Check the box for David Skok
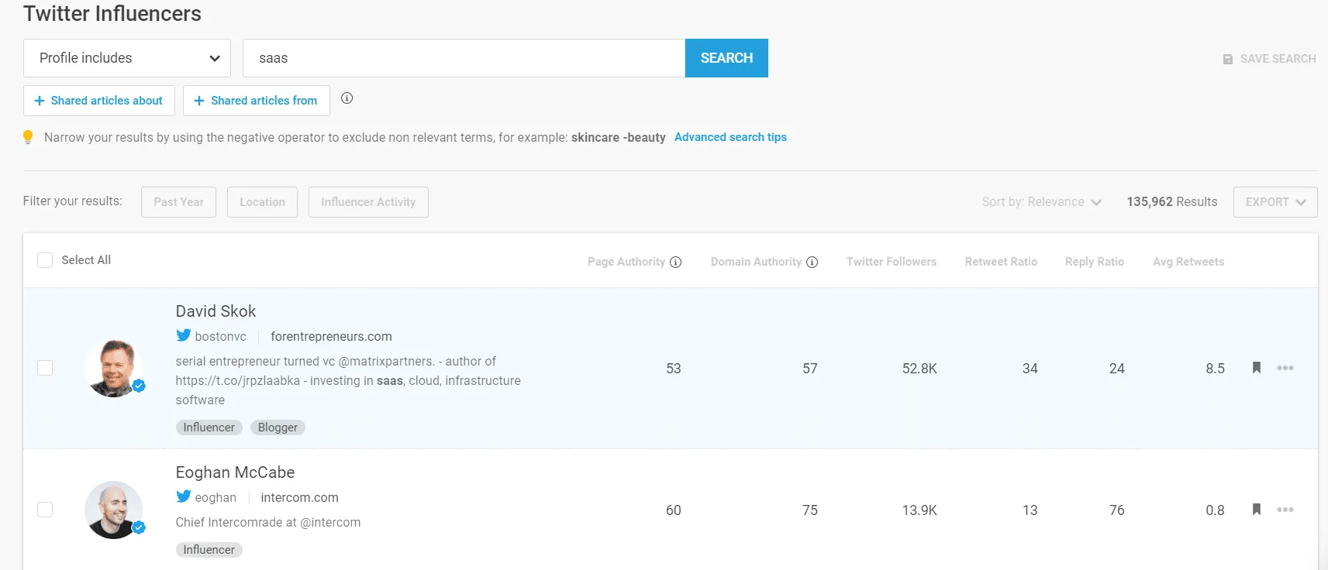The width and height of the screenshot is (1328, 570). coord(45,368)
